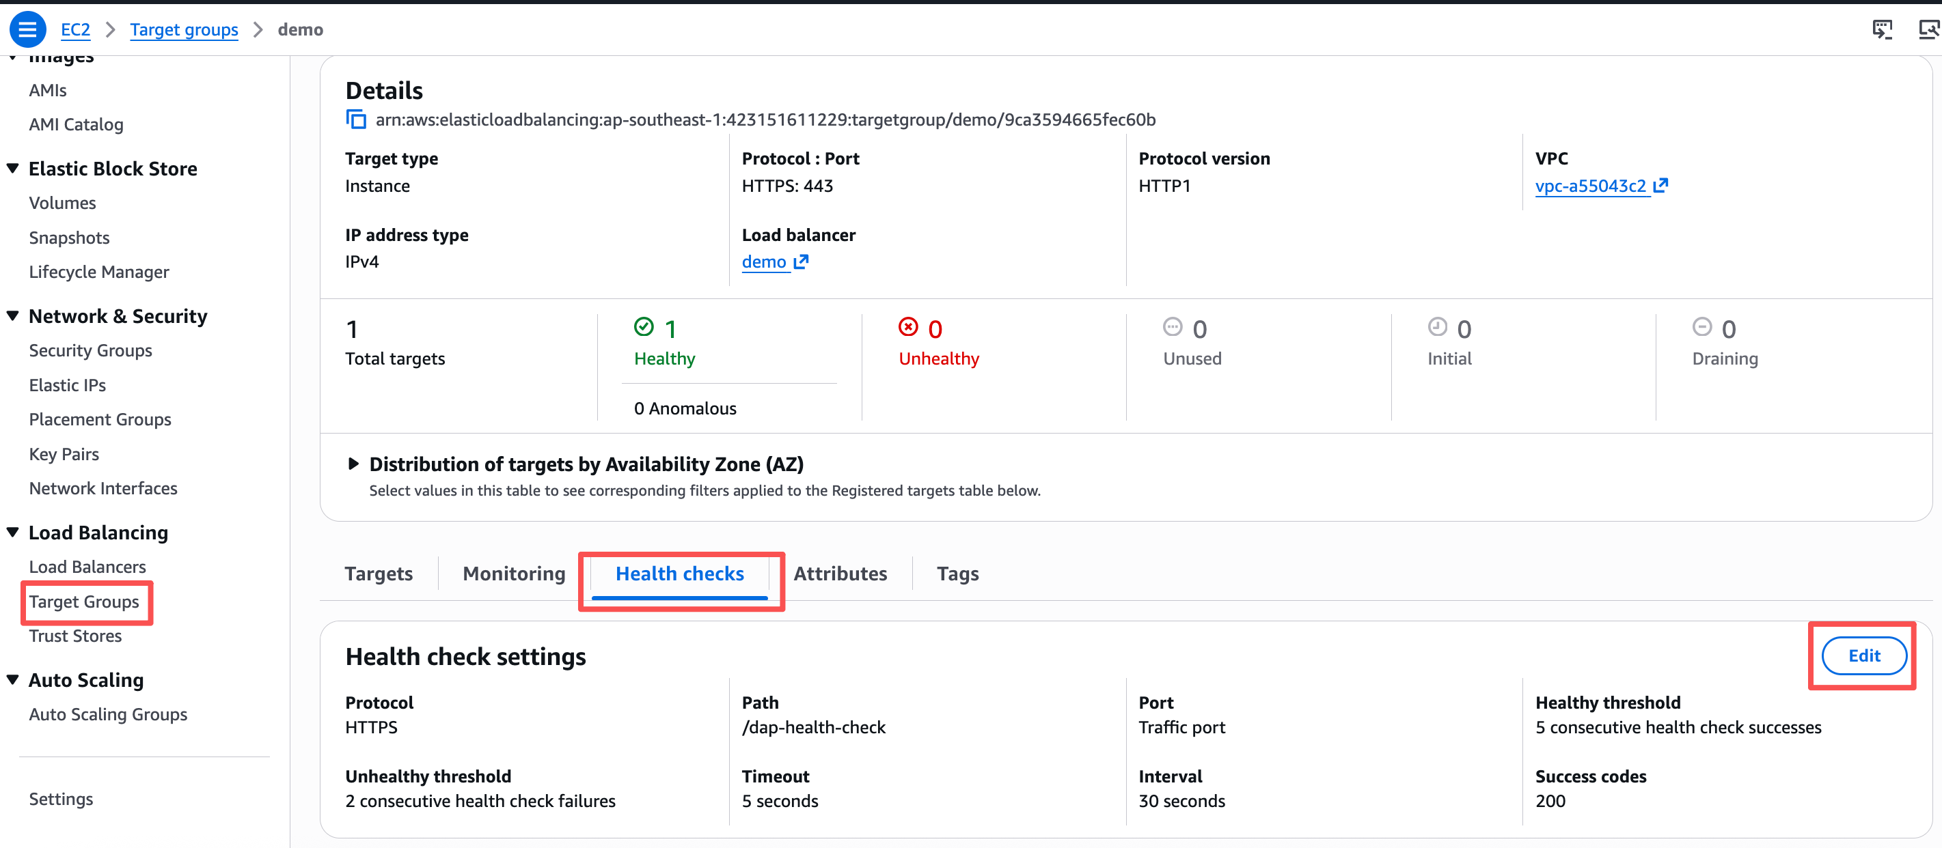
Task: Click the Healthy targets count
Action: pos(671,329)
